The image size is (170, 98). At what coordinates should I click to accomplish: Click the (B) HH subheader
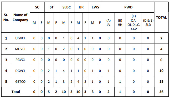120,23
